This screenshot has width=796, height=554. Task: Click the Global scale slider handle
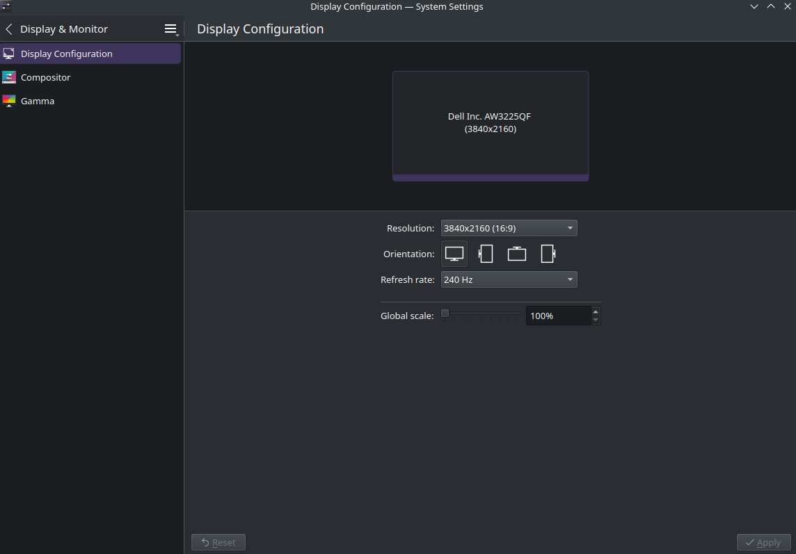click(445, 313)
